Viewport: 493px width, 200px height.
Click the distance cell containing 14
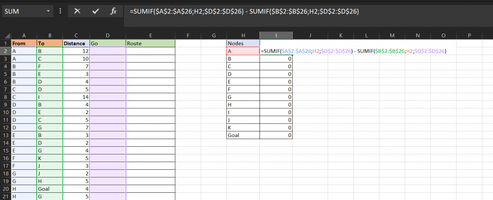tap(76, 97)
